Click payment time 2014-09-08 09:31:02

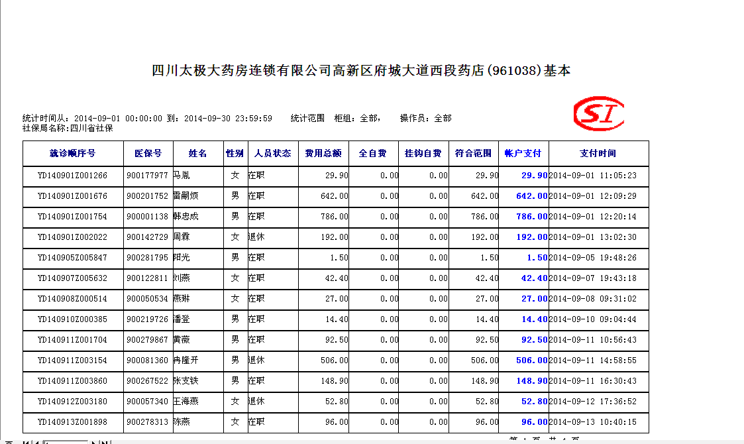click(593, 299)
